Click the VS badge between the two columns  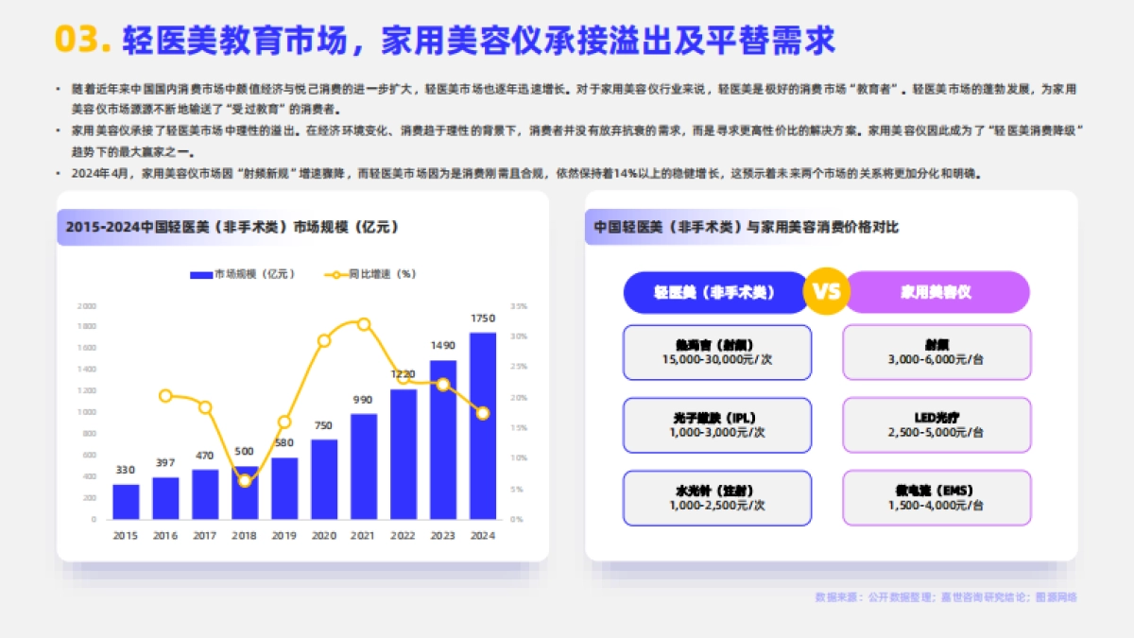coord(826,292)
